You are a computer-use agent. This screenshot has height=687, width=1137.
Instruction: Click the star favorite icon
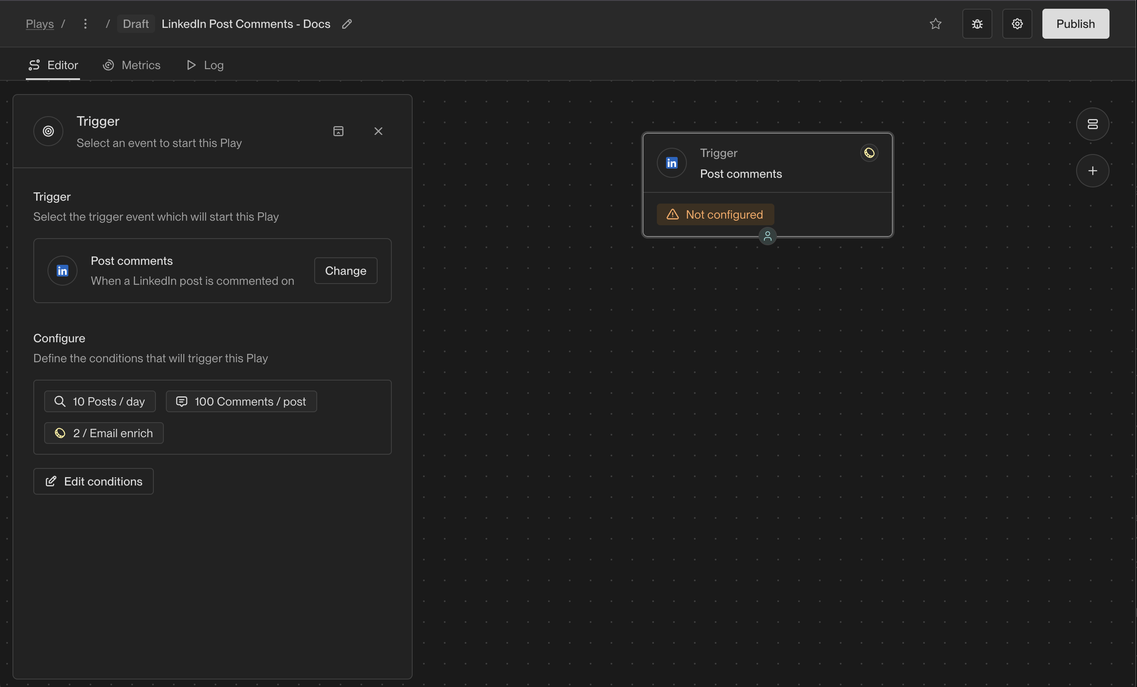pyautogui.click(x=935, y=23)
